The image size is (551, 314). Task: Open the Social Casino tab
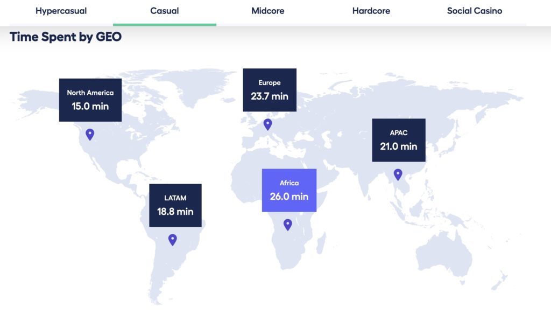[x=474, y=11]
